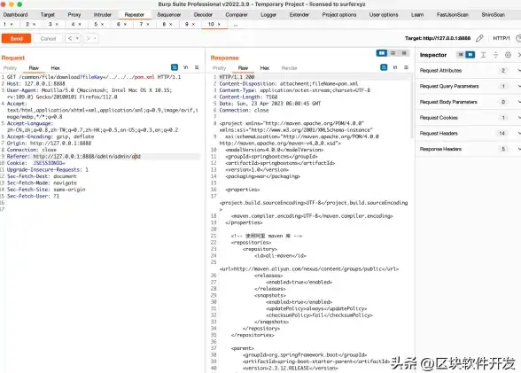The width and height of the screenshot is (521, 373).
Task: Open Inspector settings gear icon
Action: point(508,55)
